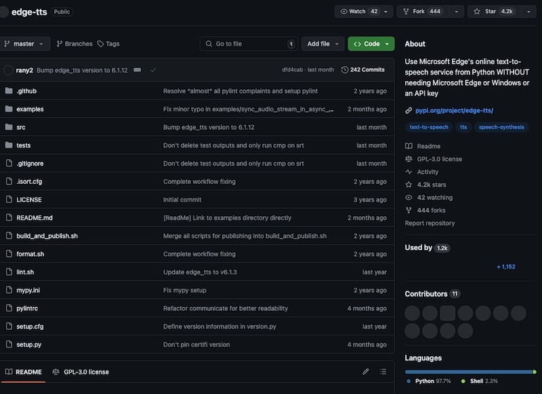Open the setup.cfg file
The image size is (542, 394).
tap(30, 326)
